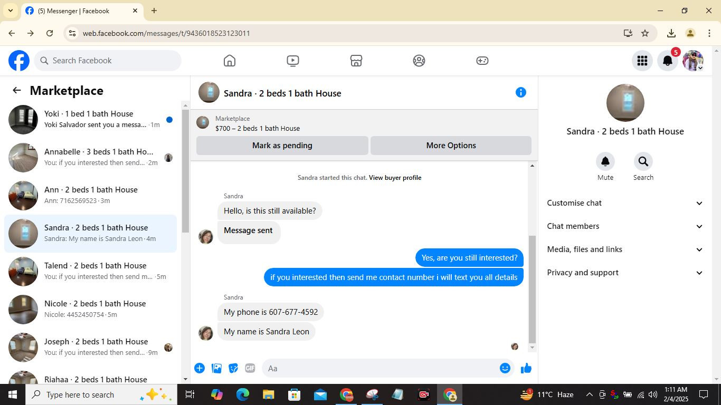Open the Video (Watch) tab icon

point(293,61)
